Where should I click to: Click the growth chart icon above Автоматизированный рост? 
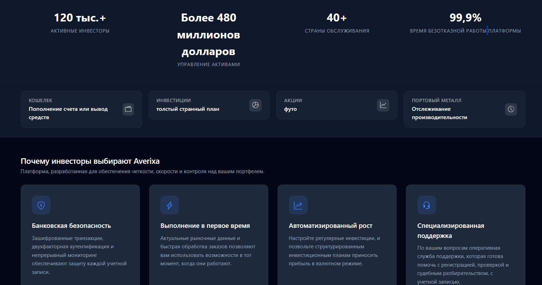pyautogui.click(x=298, y=205)
